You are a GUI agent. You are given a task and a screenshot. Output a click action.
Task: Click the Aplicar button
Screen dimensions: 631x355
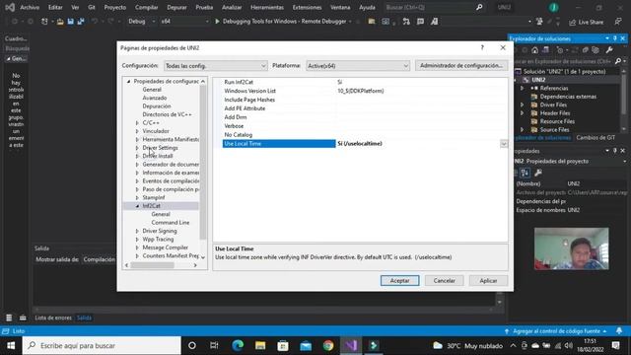488,280
